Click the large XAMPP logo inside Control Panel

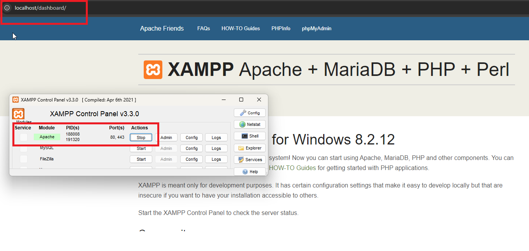18,114
